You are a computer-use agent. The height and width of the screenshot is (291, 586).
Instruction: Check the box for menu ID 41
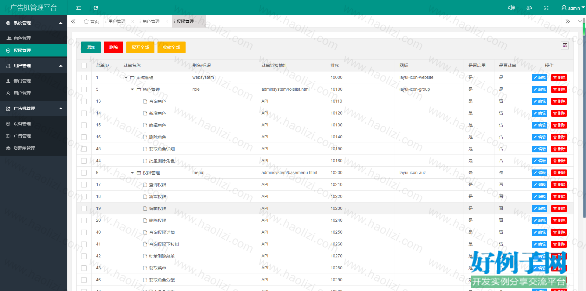[84, 244]
